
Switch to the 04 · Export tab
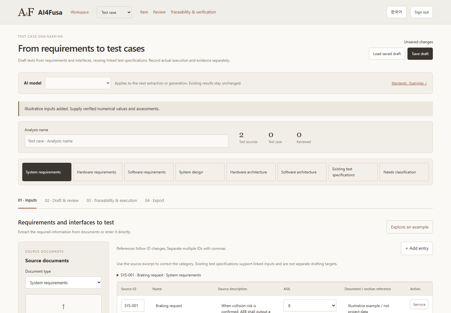(x=155, y=201)
